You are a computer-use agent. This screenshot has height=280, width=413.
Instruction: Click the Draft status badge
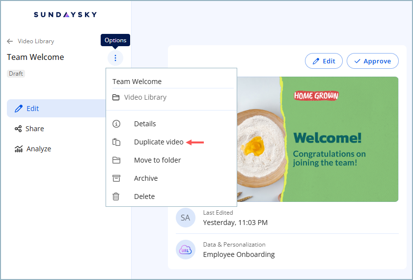click(x=16, y=74)
